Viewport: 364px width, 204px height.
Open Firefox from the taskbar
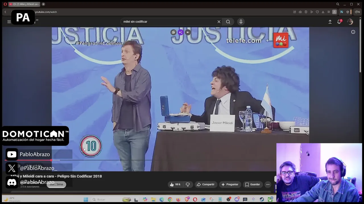178,199
